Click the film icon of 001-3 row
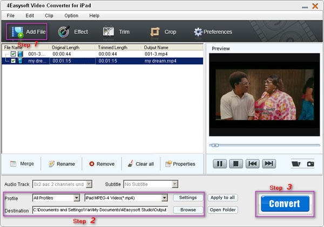 coord(21,54)
